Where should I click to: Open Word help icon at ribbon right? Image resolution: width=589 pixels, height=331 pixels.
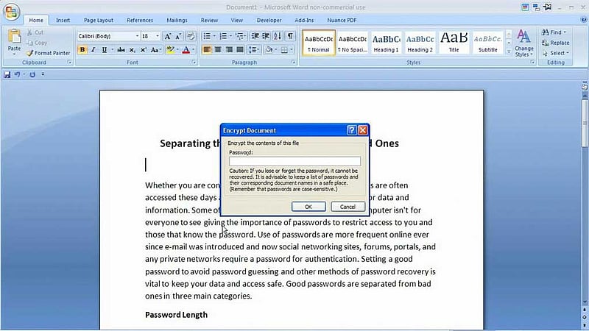pyautogui.click(x=584, y=20)
